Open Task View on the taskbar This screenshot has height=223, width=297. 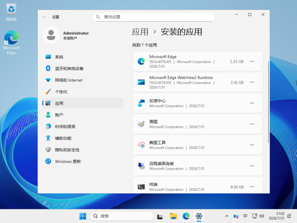tap(160, 216)
